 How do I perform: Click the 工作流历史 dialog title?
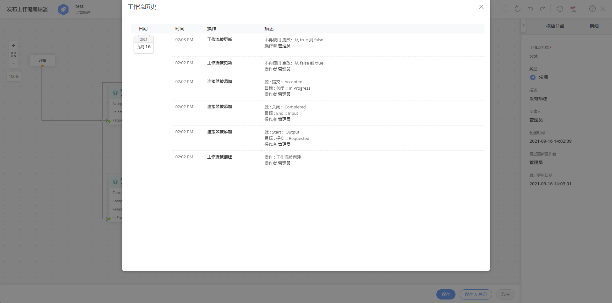(142, 7)
